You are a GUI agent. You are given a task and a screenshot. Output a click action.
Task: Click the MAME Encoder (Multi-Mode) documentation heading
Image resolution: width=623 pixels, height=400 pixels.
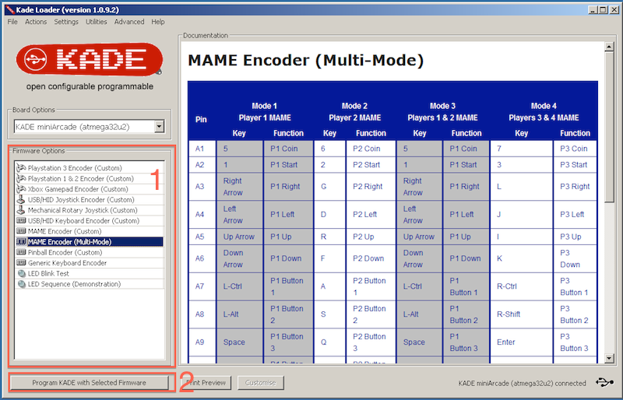pos(305,61)
